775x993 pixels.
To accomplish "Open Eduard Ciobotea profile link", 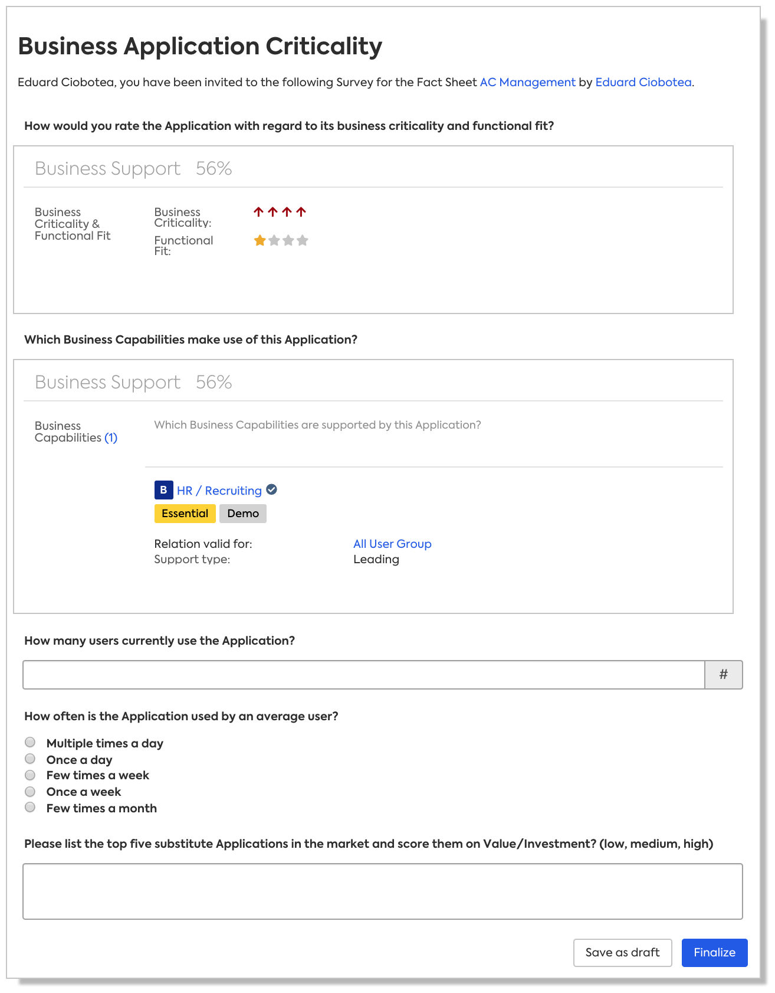I will (643, 82).
